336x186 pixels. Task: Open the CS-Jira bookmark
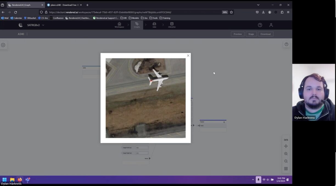[43, 18]
